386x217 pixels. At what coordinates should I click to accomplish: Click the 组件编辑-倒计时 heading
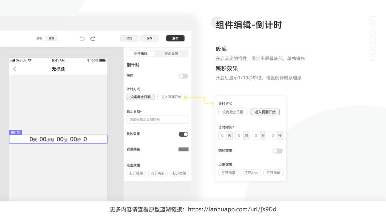pos(249,25)
